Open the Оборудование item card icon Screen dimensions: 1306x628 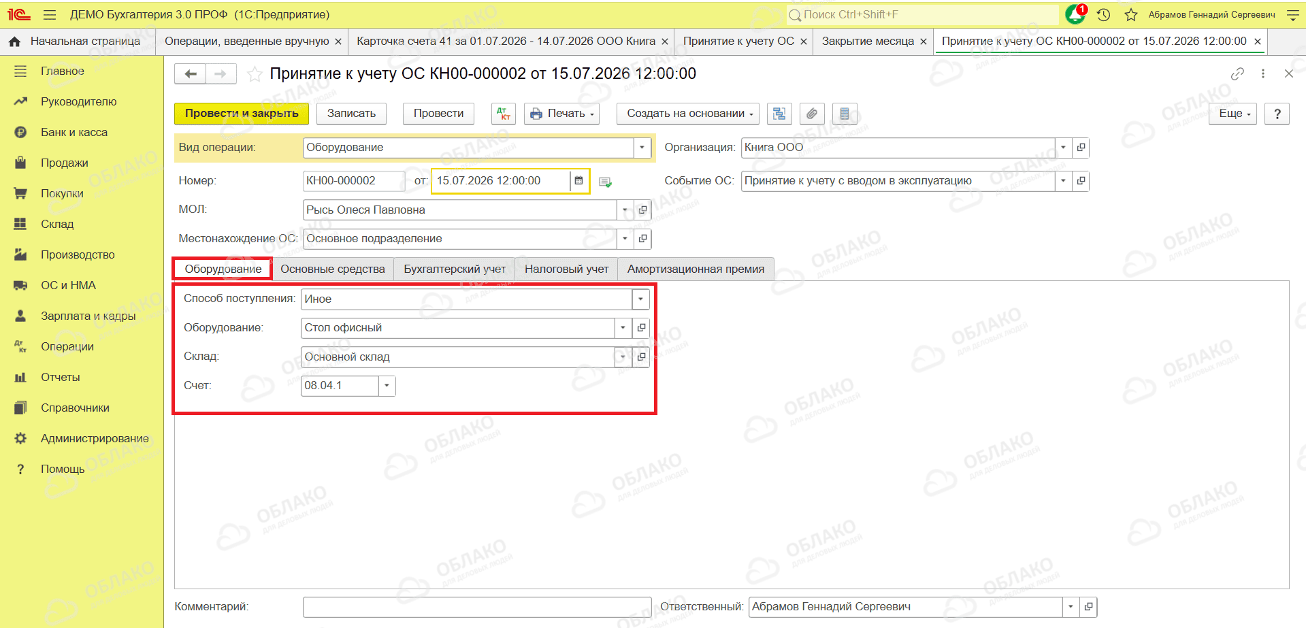(641, 328)
